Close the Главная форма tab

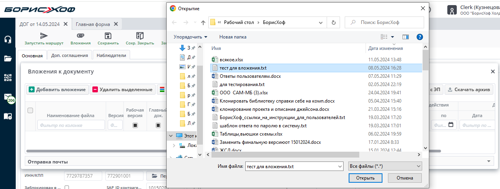(116, 24)
